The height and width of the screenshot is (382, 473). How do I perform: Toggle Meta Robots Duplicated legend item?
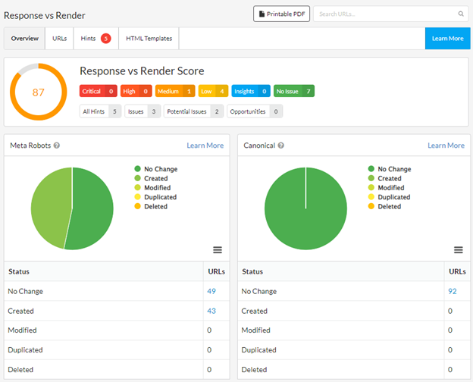click(x=155, y=197)
